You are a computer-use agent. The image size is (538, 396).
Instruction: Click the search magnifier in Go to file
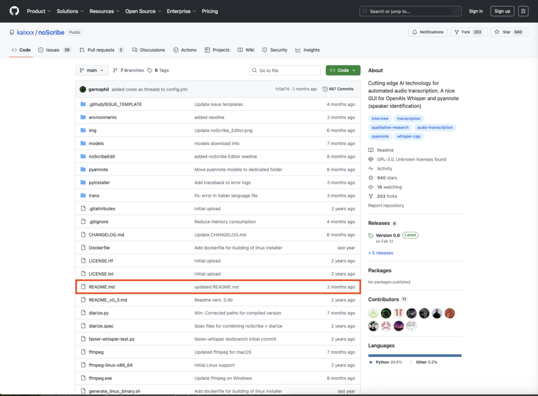click(254, 70)
